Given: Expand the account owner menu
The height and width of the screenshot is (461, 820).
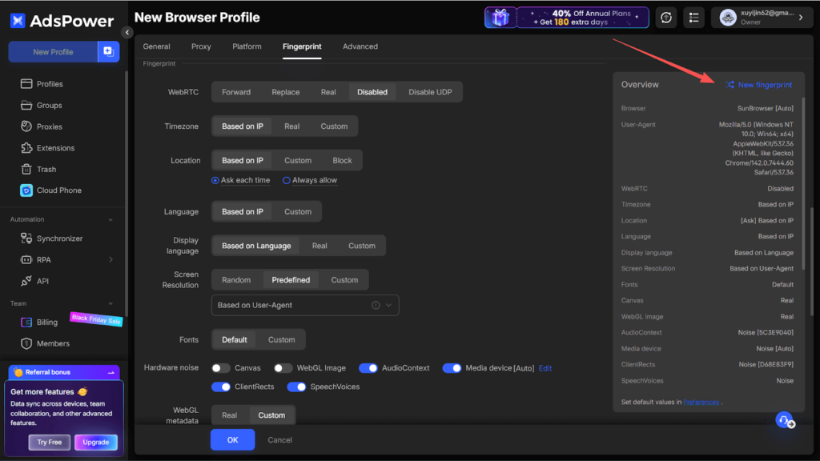Looking at the screenshot, I should [x=801, y=18].
